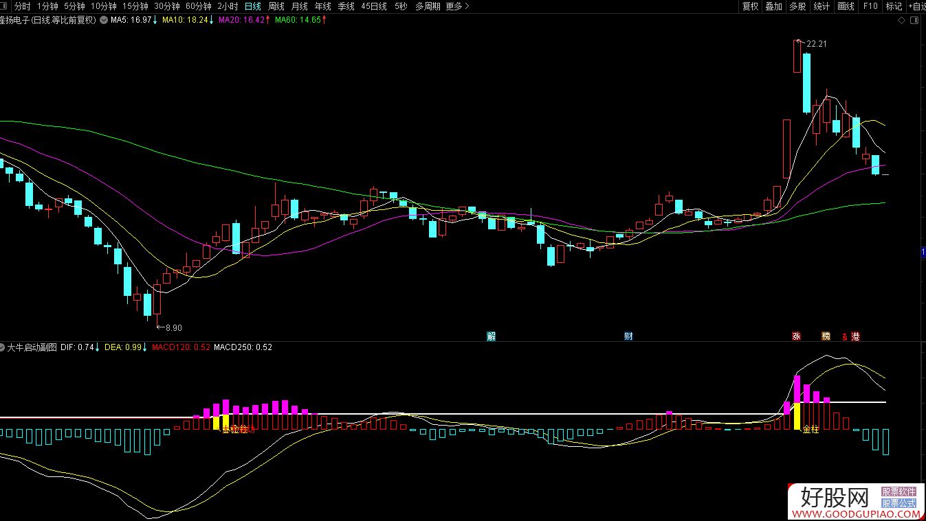Select the 30分钟 period

[x=166, y=6]
